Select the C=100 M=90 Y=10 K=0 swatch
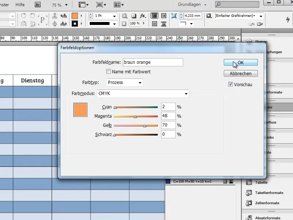 [x=199, y=181]
